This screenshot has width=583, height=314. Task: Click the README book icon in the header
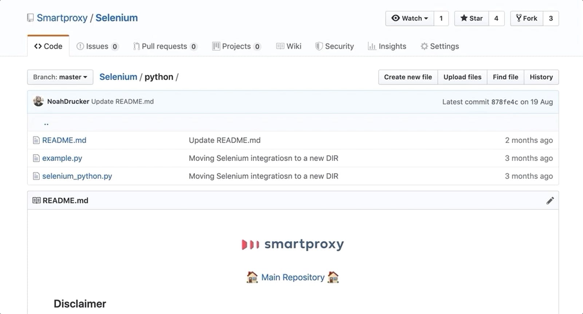36,200
